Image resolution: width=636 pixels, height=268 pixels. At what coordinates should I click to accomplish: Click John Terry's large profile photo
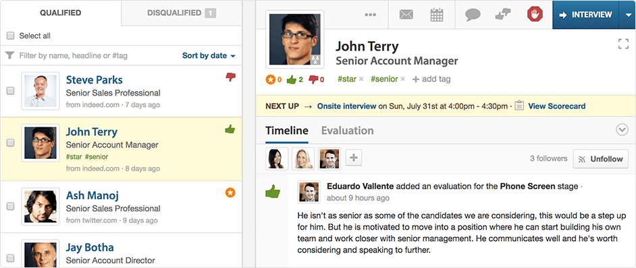tap(295, 39)
